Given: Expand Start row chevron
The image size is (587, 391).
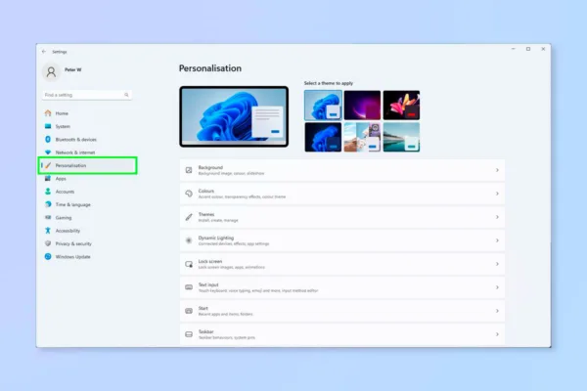Looking at the screenshot, I should click(497, 311).
